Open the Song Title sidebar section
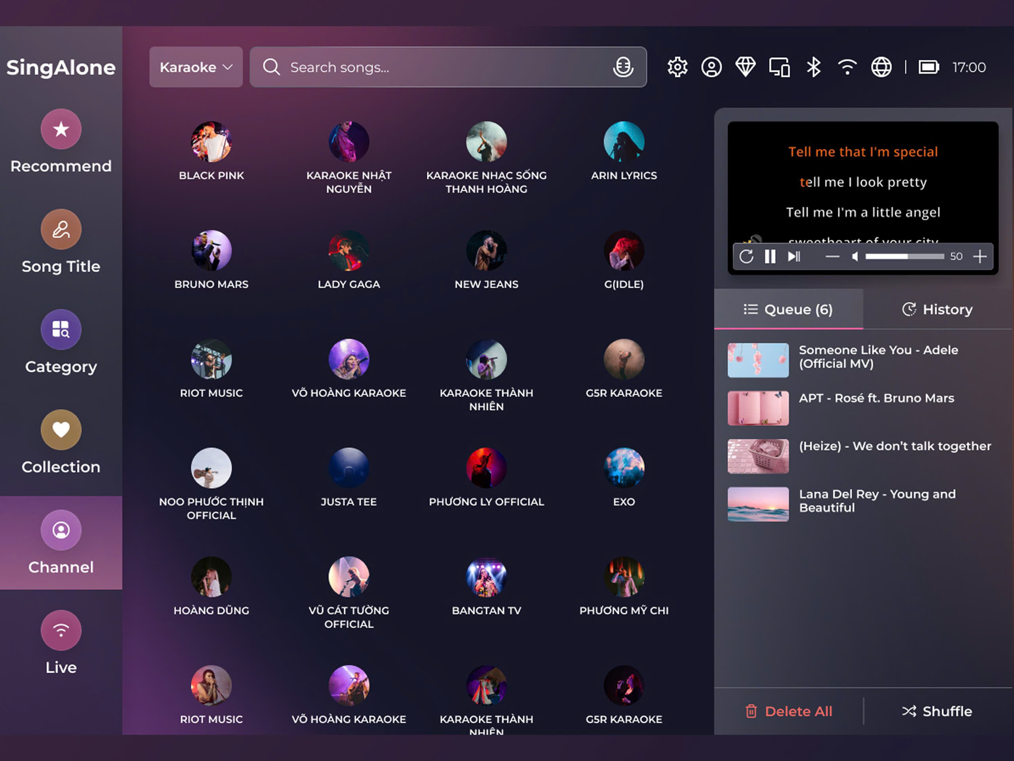 61,242
